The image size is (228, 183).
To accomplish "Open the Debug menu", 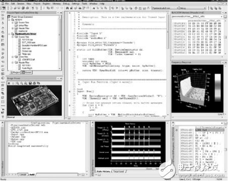I will (x=66, y=4).
